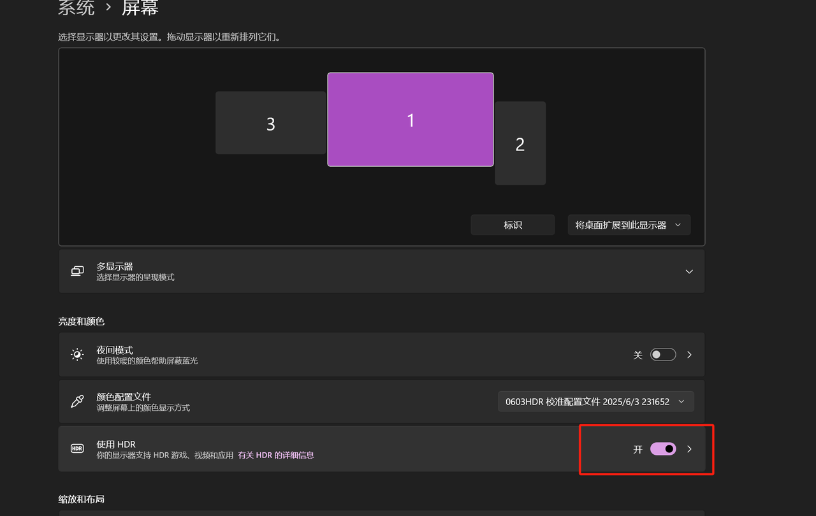This screenshot has width=816, height=516.
Task: Click the HDR badge icon
Action: point(76,448)
